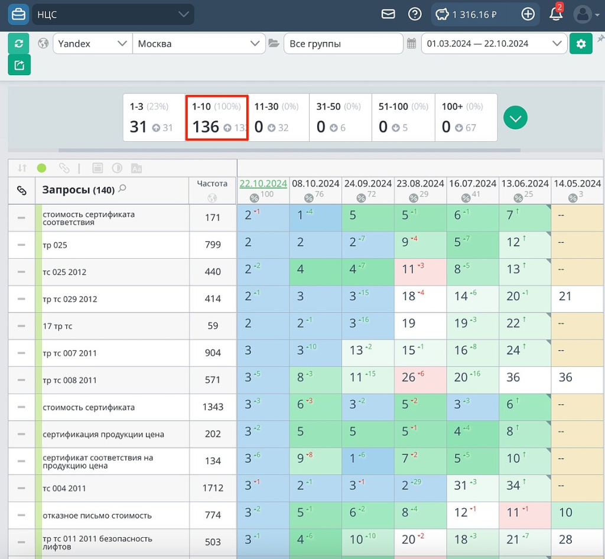Open the Yandex search engine dropdown
Viewport: 605px width, 559px height.
point(92,44)
